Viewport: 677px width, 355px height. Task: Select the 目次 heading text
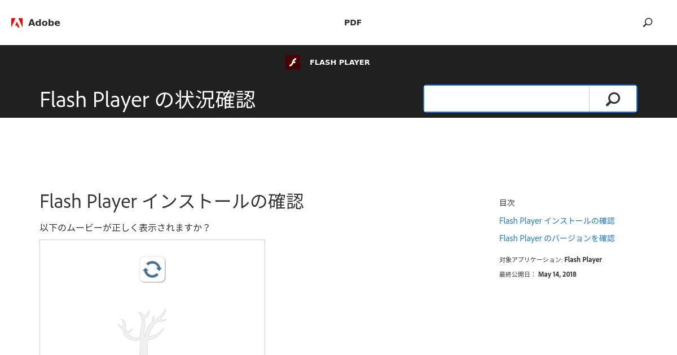(507, 203)
